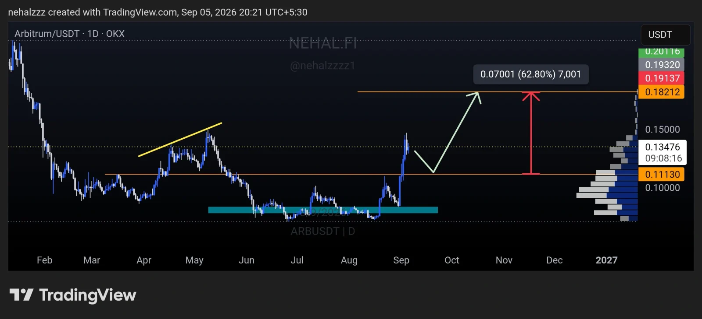Click the Feb label on time axis
Image resolution: width=702 pixels, height=319 pixels.
pyautogui.click(x=44, y=260)
